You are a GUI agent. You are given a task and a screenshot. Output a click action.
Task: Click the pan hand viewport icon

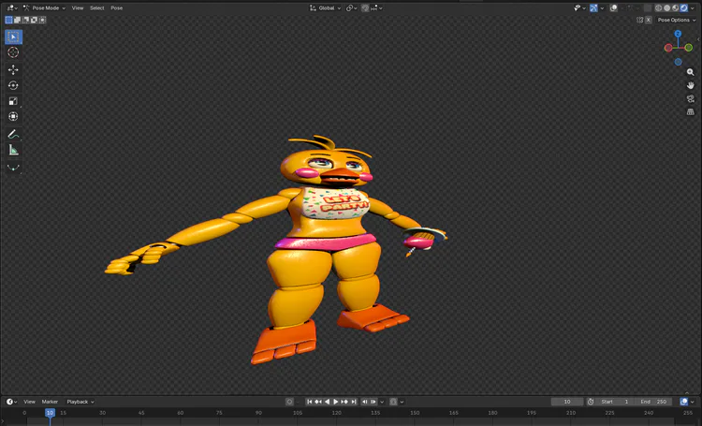[691, 85]
